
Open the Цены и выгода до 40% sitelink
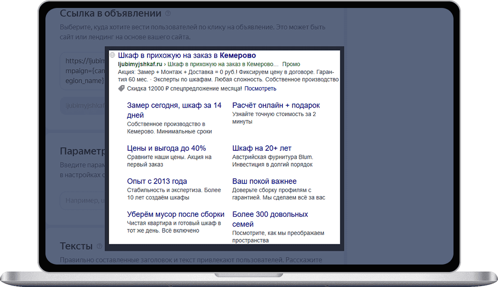166,148
